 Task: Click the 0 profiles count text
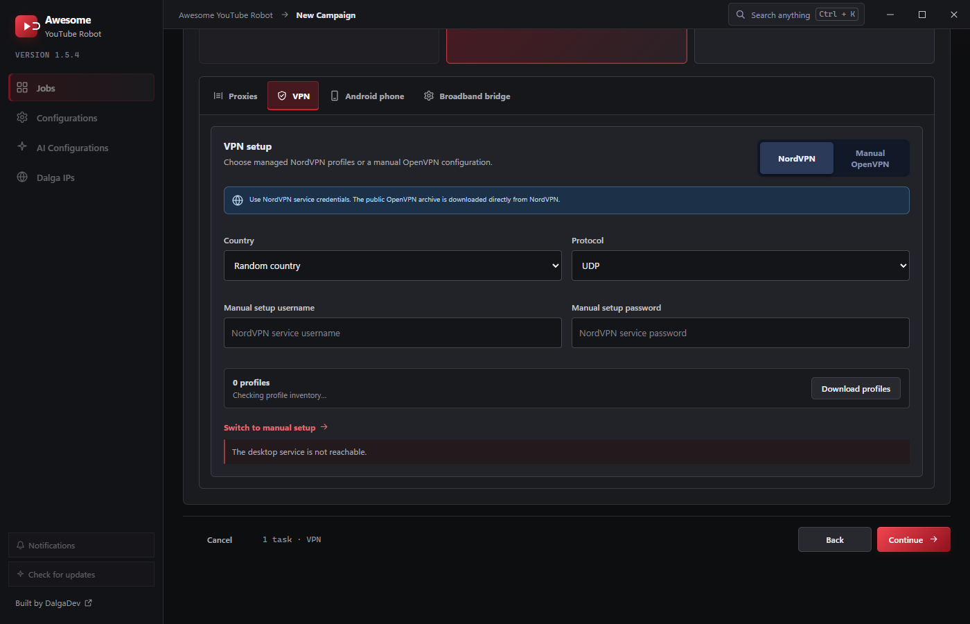pos(252,383)
